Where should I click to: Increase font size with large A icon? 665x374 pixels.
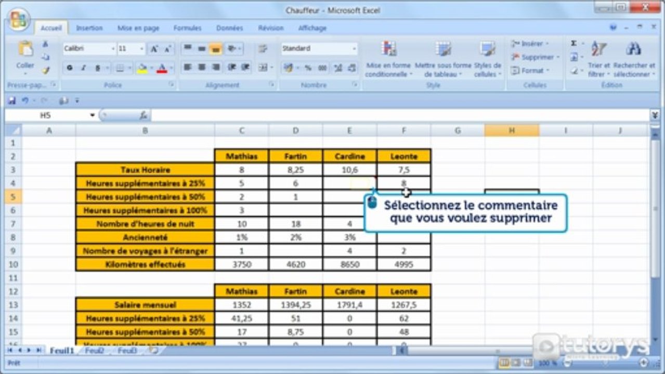click(154, 49)
